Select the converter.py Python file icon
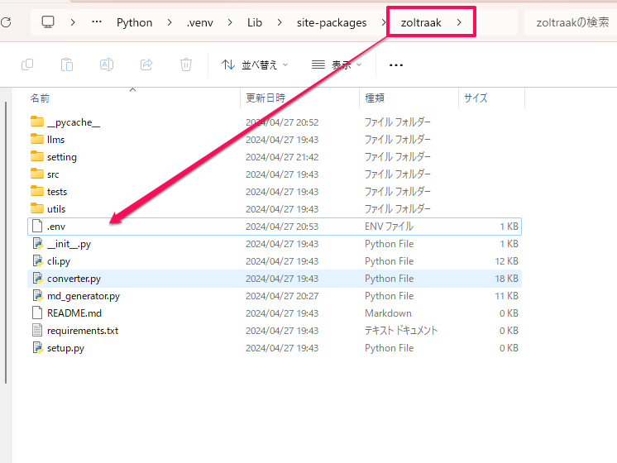The image size is (617, 463). 37,278
